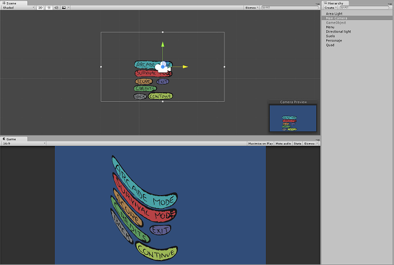Toggle scene audio speaker icon
This screenshot has width=394, height=265.
56,8
